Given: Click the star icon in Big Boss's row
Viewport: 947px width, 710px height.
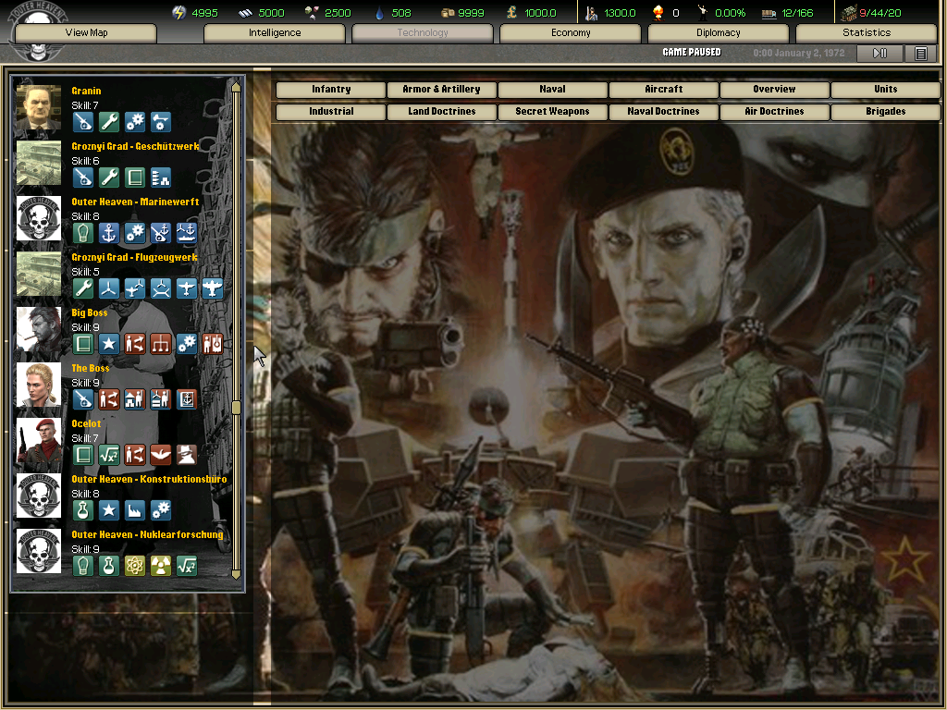Looking at the screenshot, I should point(109,343).
